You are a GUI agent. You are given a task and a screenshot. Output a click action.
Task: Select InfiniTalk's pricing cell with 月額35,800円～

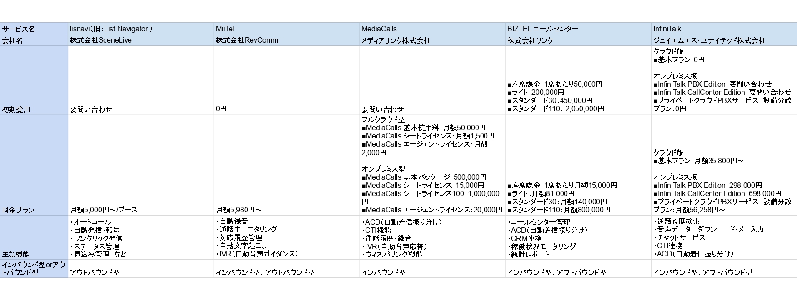[x=724, y=165]
